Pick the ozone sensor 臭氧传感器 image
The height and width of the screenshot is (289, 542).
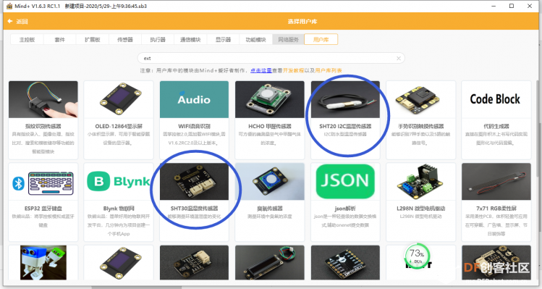270,182
